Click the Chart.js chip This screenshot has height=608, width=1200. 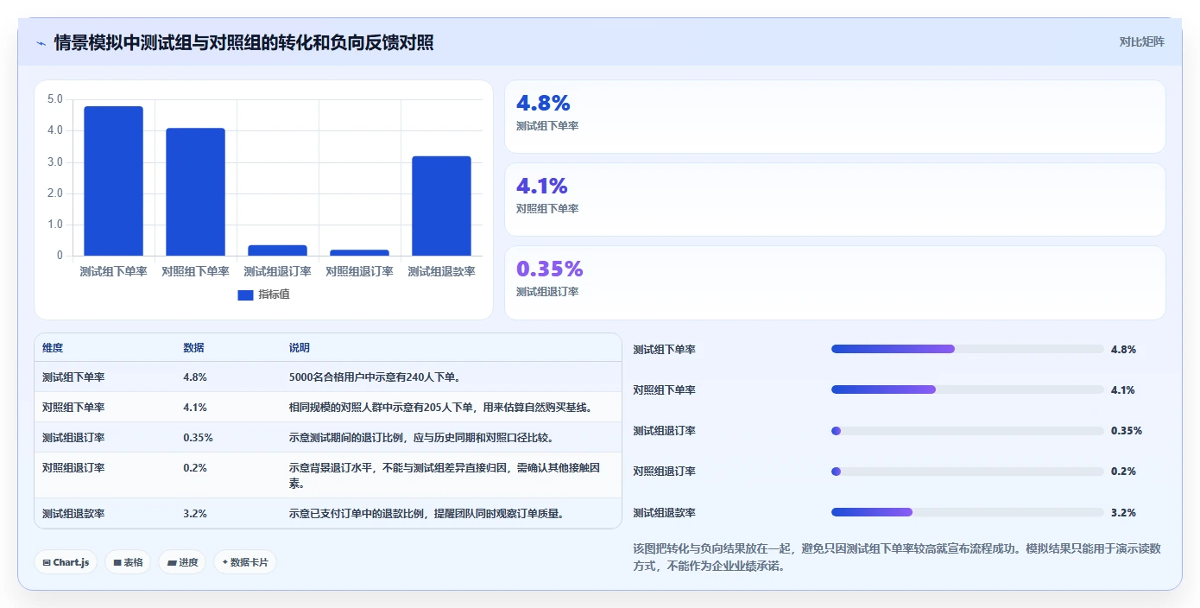(x=66, y=562)
